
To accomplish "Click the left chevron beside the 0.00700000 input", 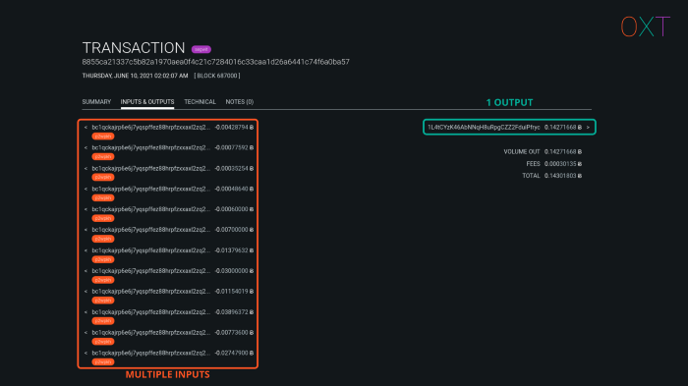I will (86, 230).
